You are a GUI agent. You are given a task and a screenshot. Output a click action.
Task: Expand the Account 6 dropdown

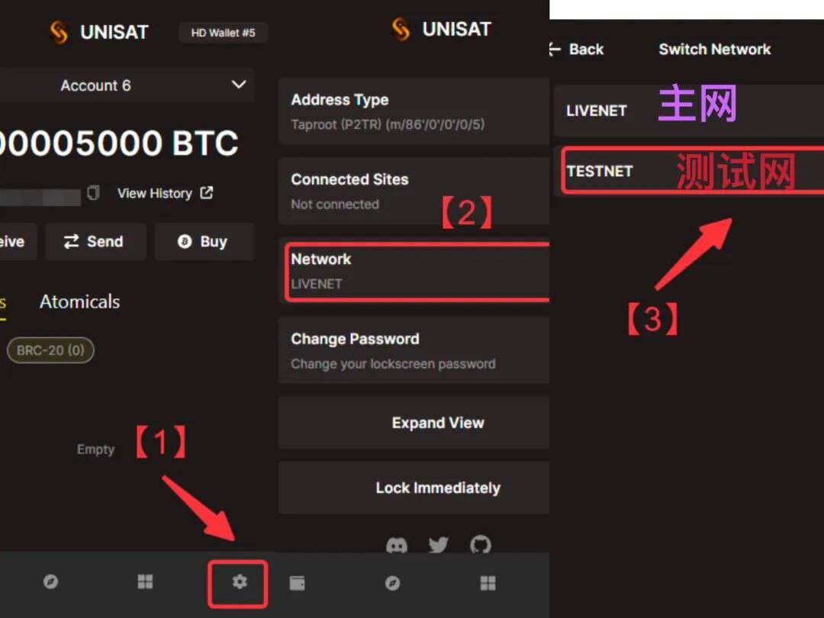point(127,85)
